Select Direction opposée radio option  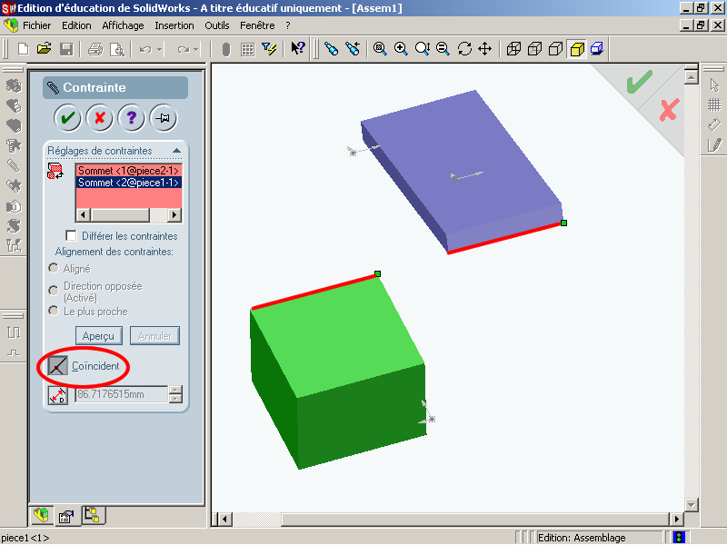click(54, 290)
